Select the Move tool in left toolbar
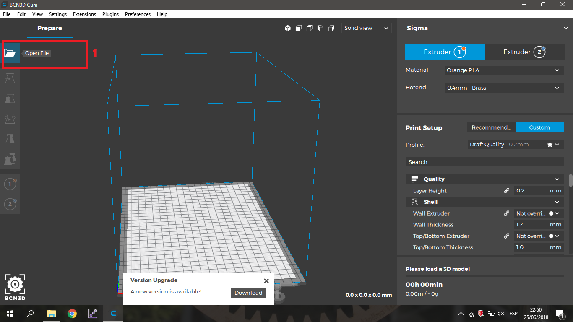 (x=10, y=78)
